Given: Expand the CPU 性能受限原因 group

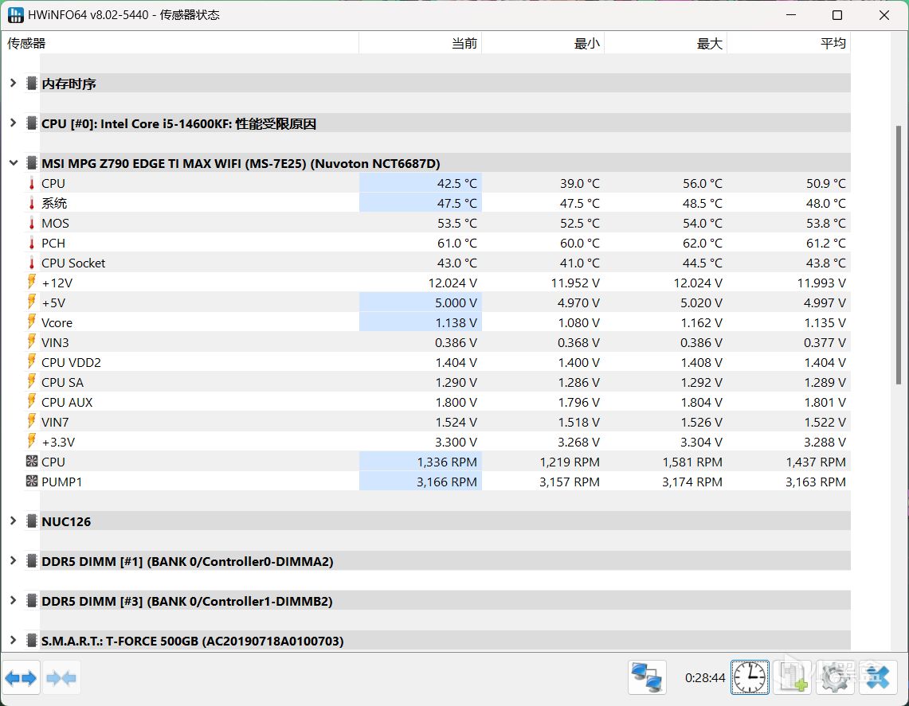Looking at the screenshot, I should [x=13, y=123].
